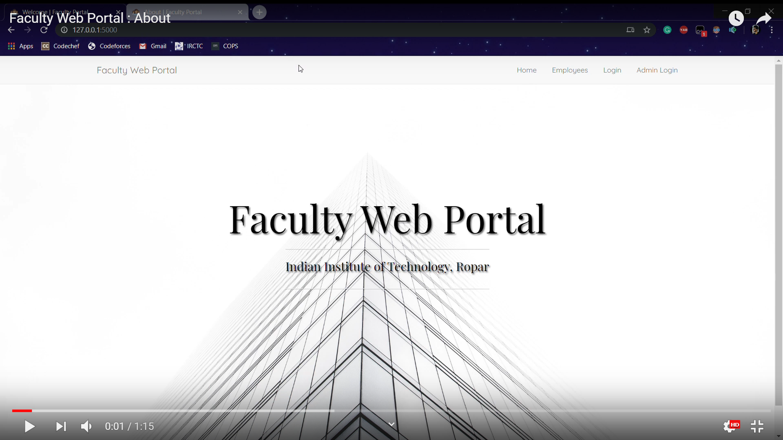Viewport: 783px width, 440px height.
Task: Open a new browser tab
Action: (x=259, y=12)
